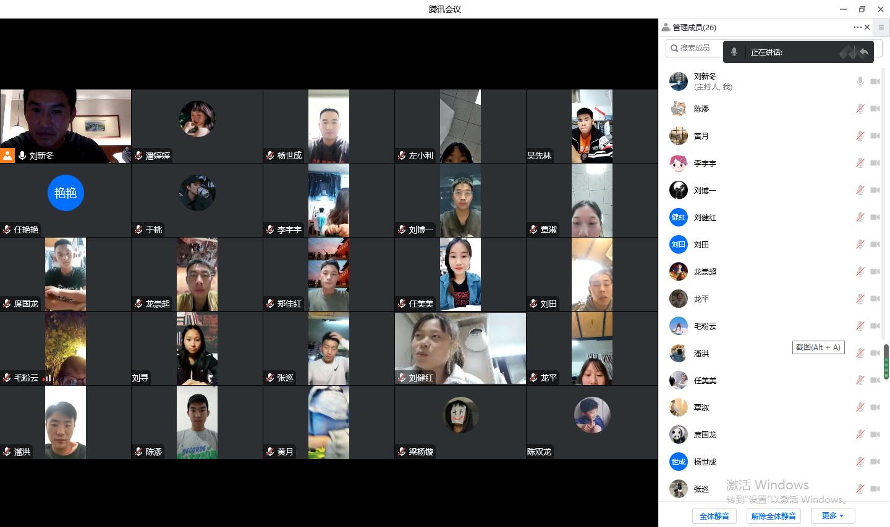Click 刘新冬's camera icon in member list

point(875,81)
